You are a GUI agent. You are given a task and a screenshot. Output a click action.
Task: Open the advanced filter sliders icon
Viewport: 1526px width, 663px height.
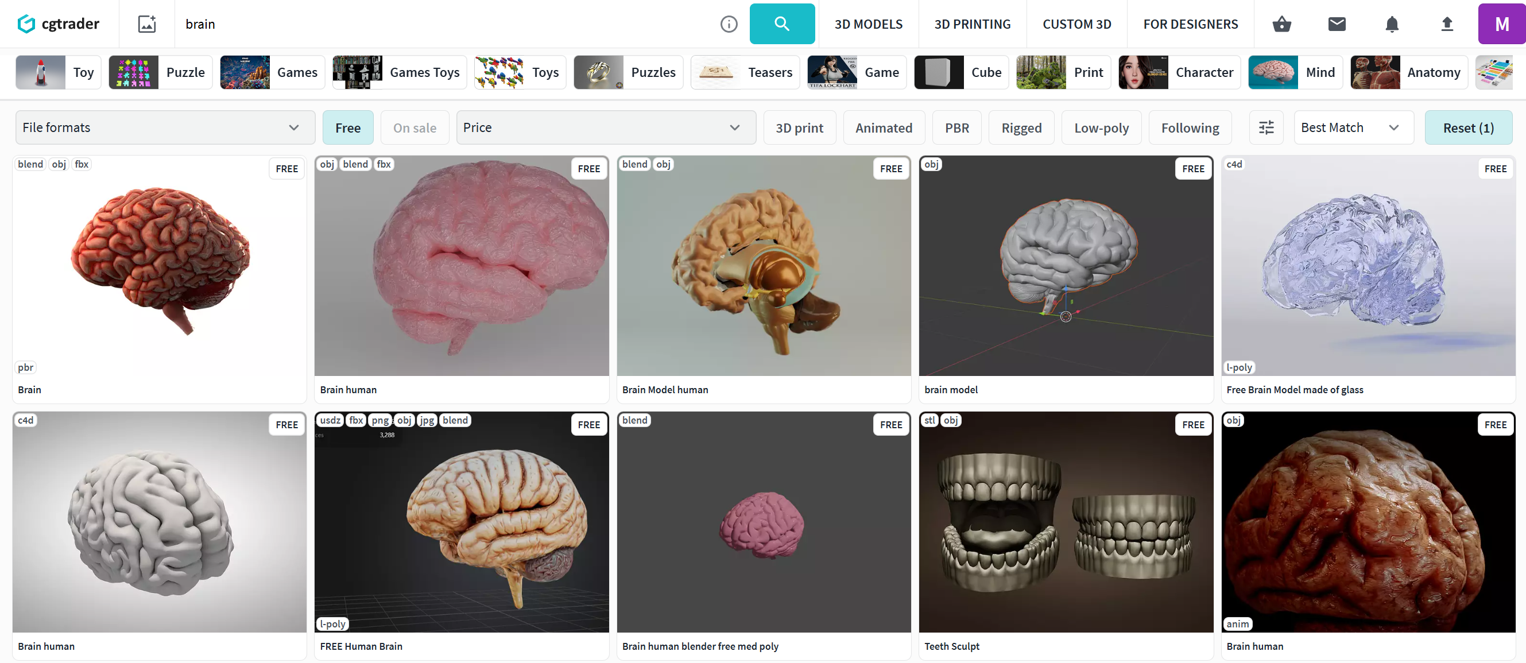click(x=1266, y=127)
